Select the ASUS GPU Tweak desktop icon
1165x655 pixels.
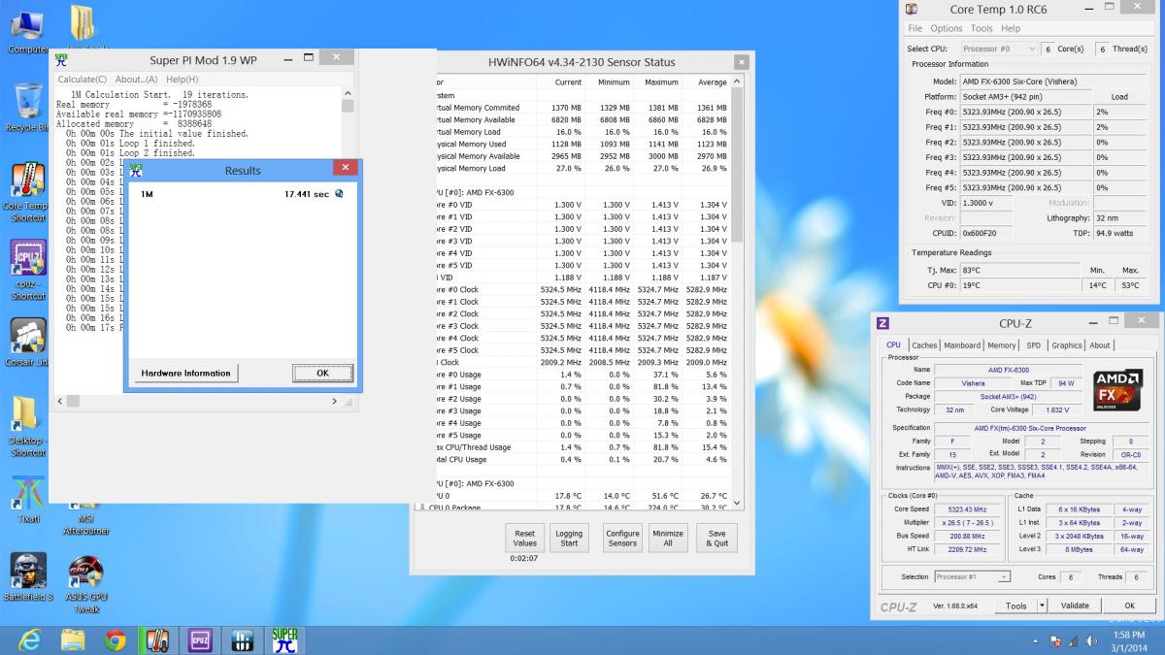click(x=86, y=584)
